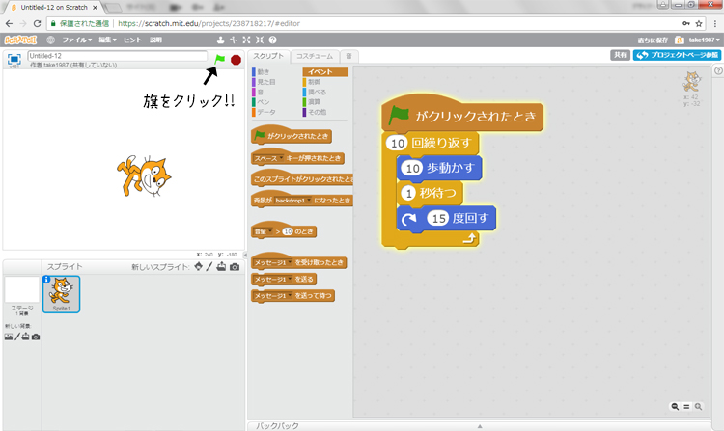Click the 共有 share button
Image resolution: width=724 pixels, height=431 pixels.
point(620,55)
